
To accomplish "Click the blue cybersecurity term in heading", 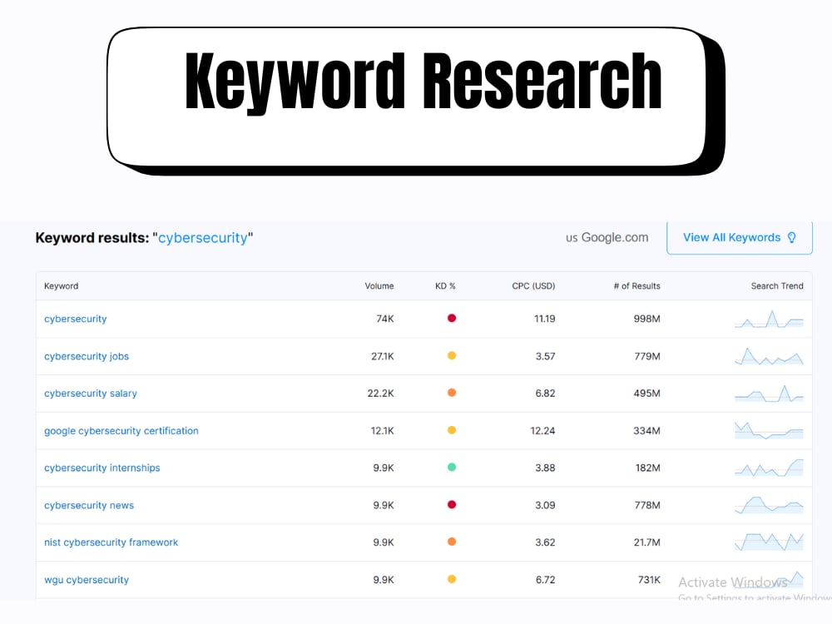I will point(203,238).
